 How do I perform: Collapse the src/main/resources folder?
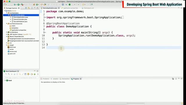7,24
